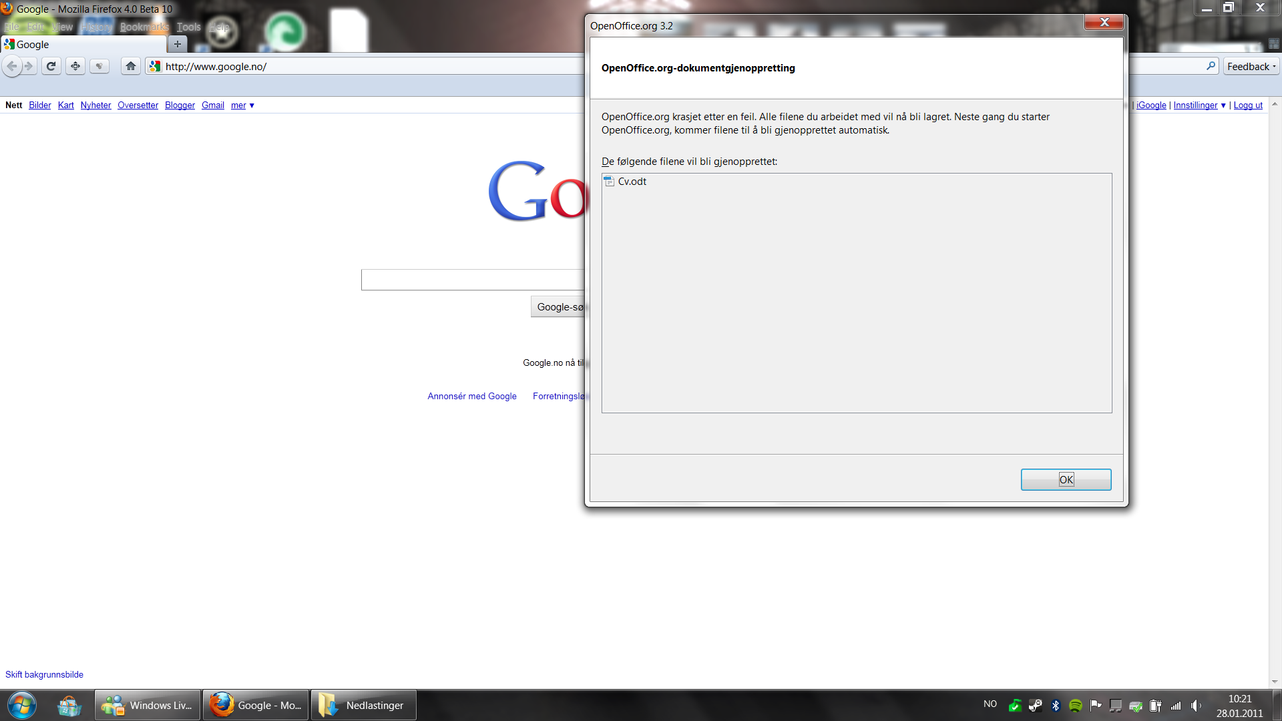Click the Firefox back arrow button

coord(12,66)
